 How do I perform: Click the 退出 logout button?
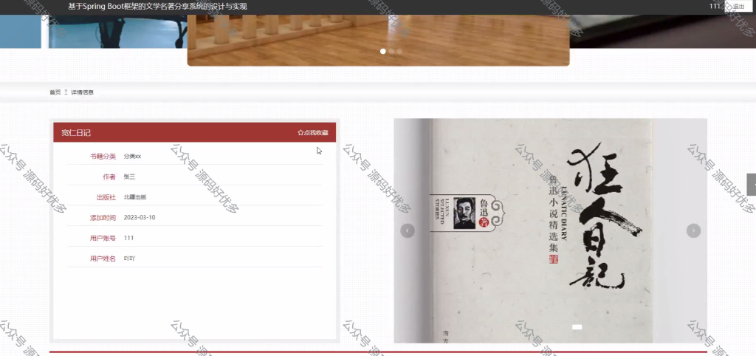tap(738, 6)
